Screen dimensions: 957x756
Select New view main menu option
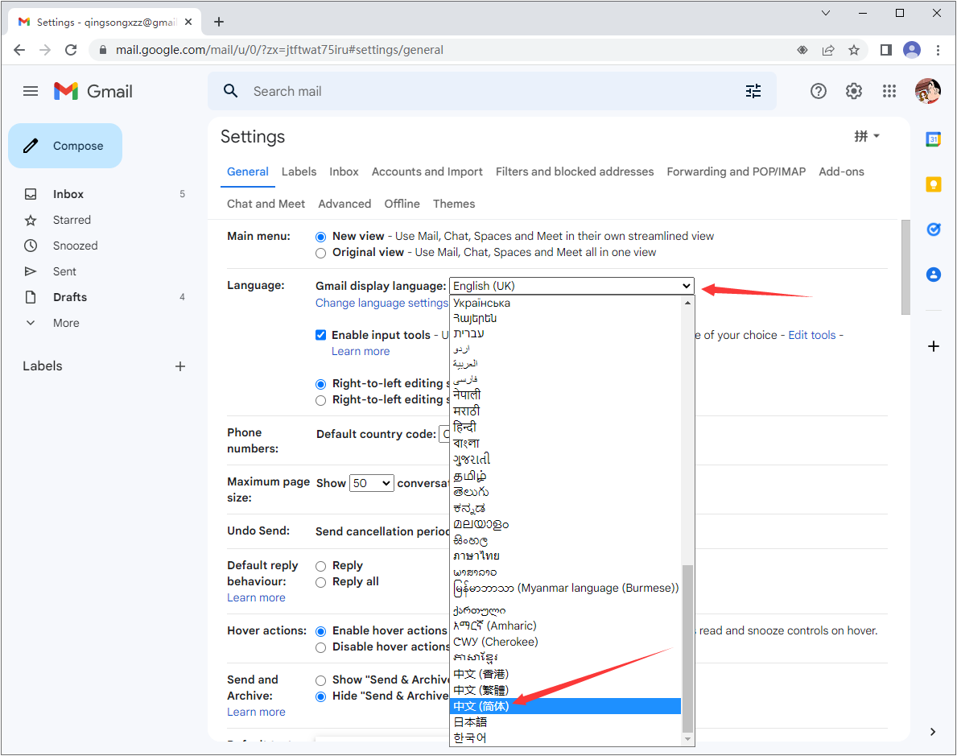tap(320, 237)
